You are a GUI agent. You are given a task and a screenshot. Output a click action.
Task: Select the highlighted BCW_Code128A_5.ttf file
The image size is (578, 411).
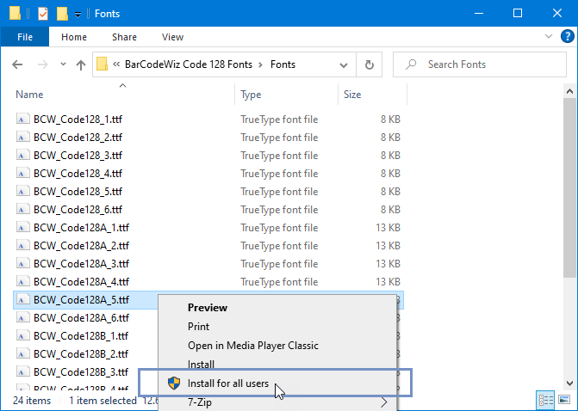coord(81,300)
